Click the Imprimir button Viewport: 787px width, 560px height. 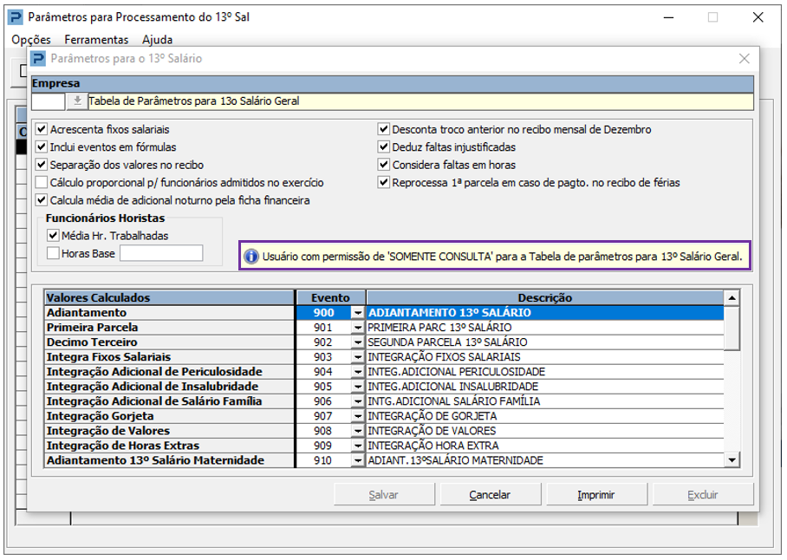tap(595, 495)
